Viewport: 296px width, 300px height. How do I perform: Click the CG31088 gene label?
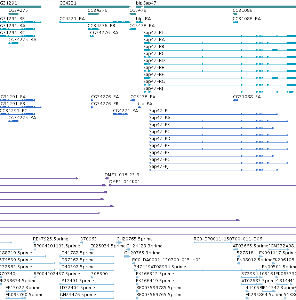point(242,10)
